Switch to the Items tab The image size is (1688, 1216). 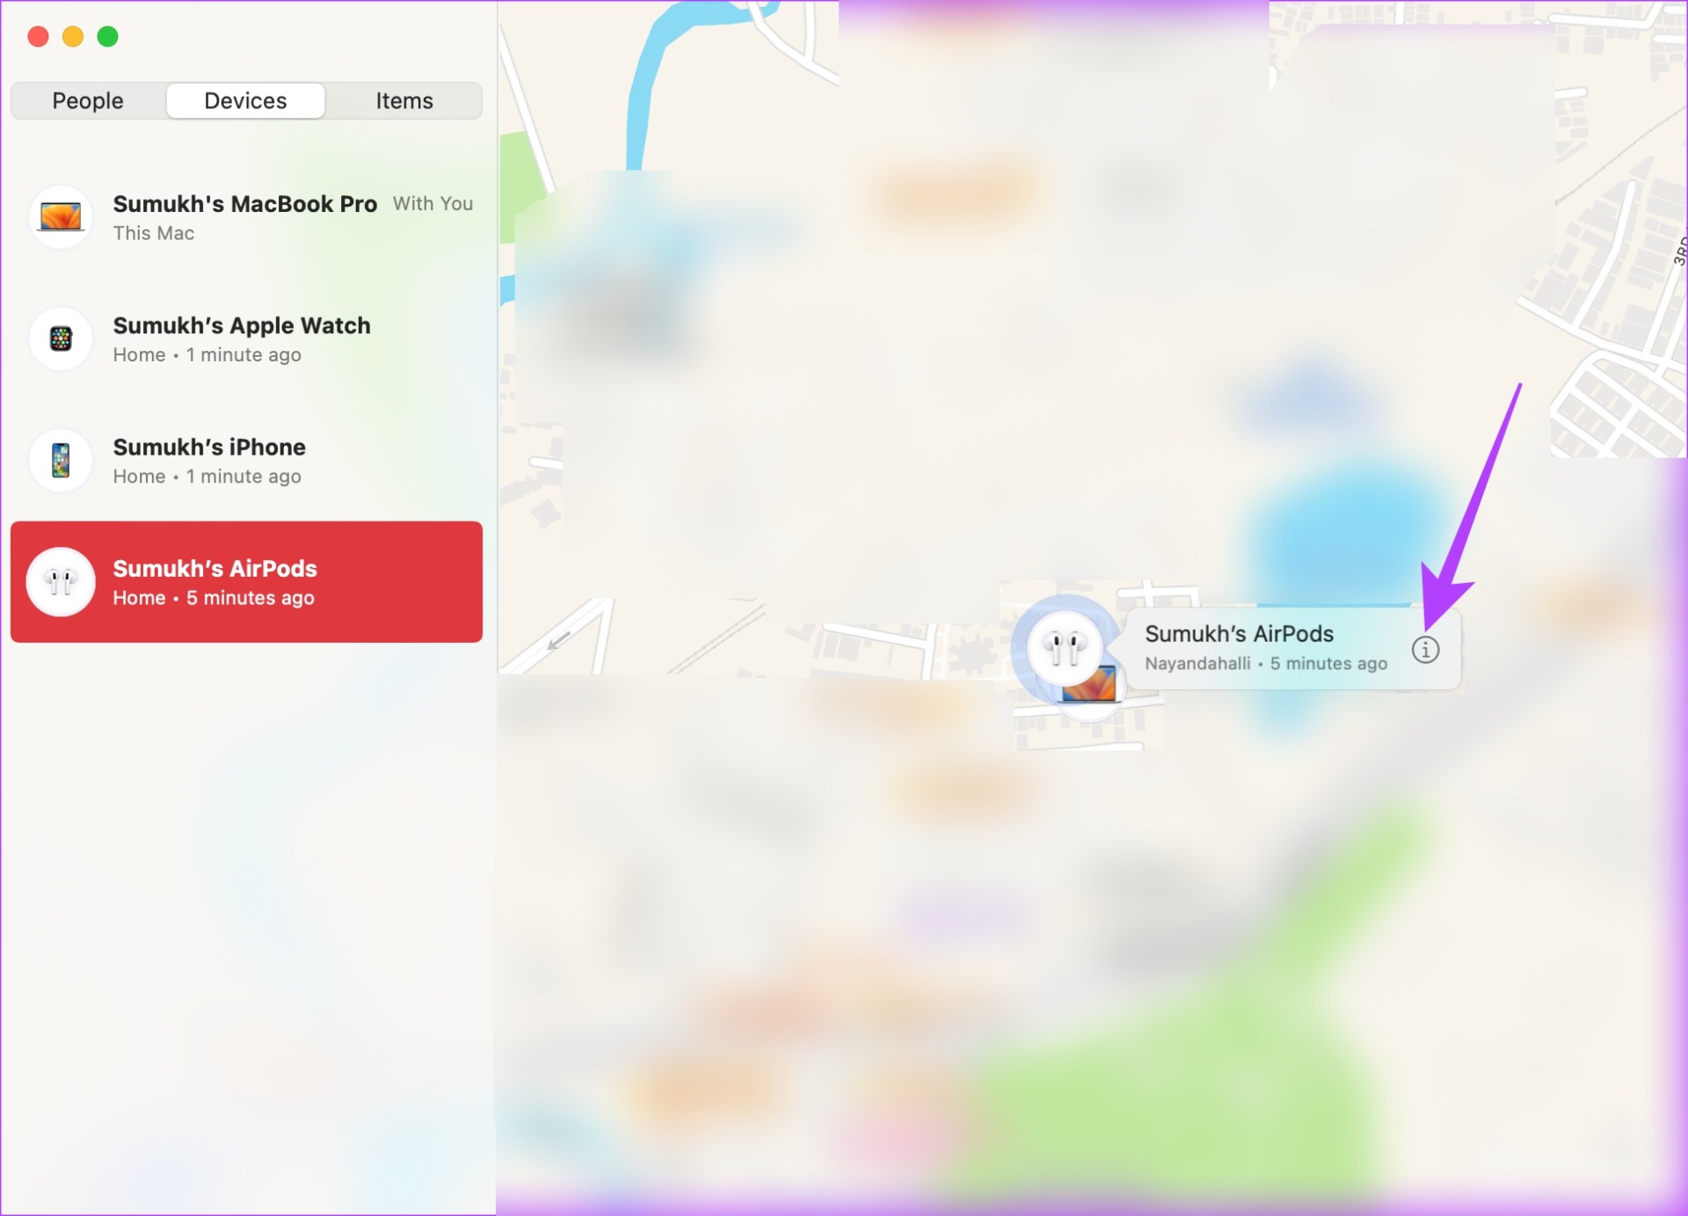click(404, 101)
